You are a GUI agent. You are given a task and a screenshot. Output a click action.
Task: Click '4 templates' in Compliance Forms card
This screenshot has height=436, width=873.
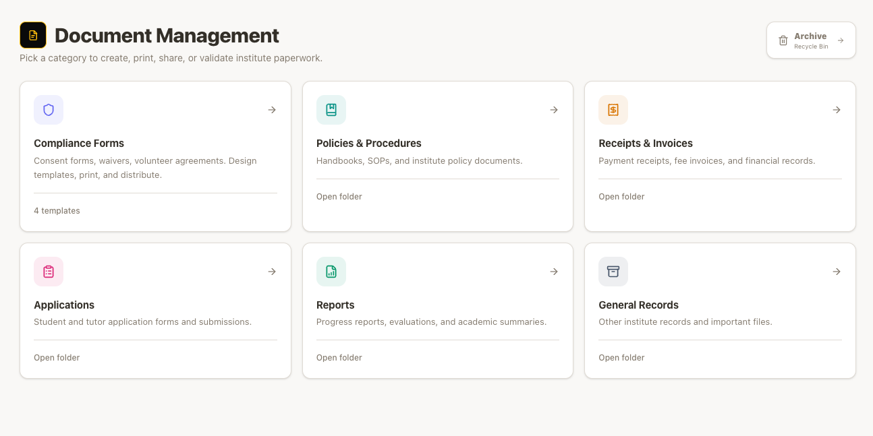[x=57, y=211]
